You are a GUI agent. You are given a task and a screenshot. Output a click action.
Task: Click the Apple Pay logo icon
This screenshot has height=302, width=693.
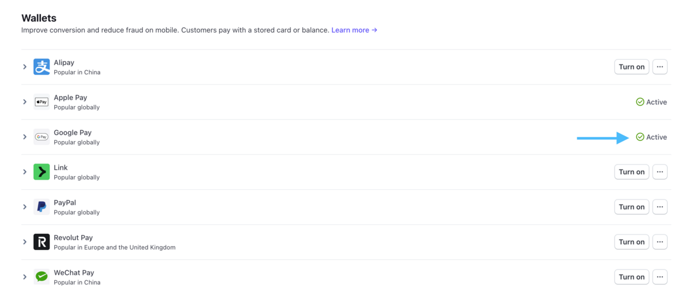pyautogui.click(x=42, y=102)
